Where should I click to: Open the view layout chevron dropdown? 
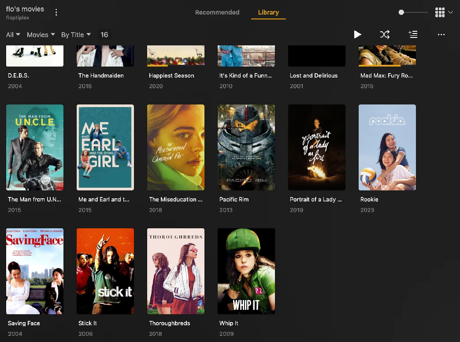(450, 12)
